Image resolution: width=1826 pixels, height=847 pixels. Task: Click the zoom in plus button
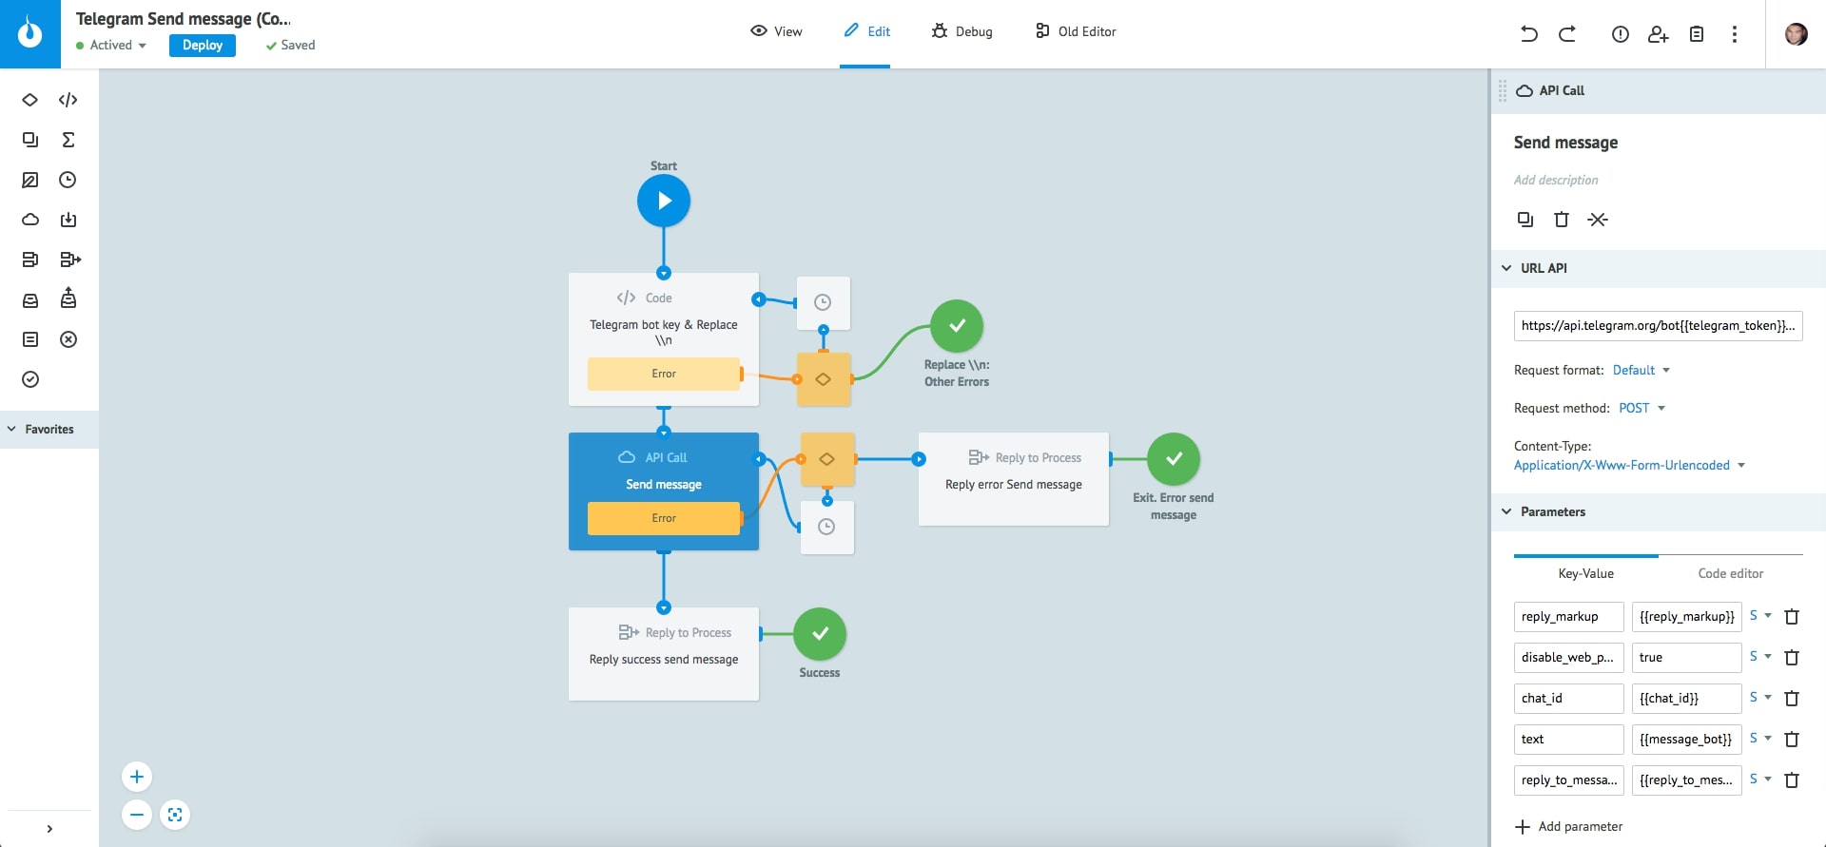(x=137, y=777)
